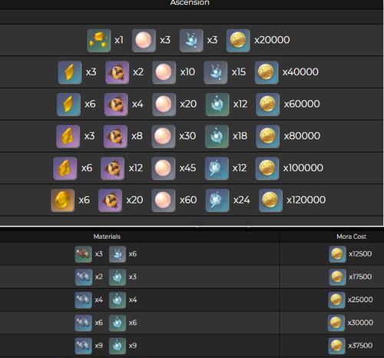The width and height of the screenshot is (384, 358).
Task: Click the gem sliver icon next to x1
Action: [99, 41]
